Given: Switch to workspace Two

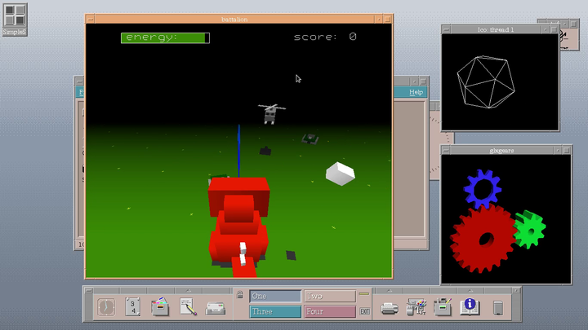Looking at the screenshot, I should [x=329, y=297].
